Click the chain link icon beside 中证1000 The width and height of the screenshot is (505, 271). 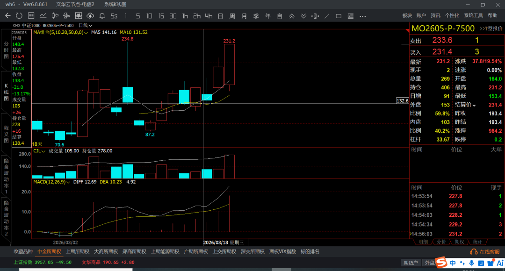coord(16,25)
